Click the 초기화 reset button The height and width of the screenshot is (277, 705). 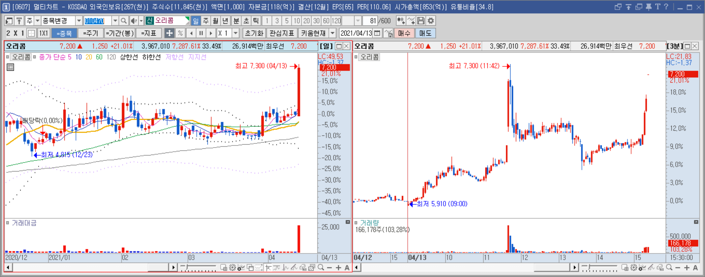[254, 33]
